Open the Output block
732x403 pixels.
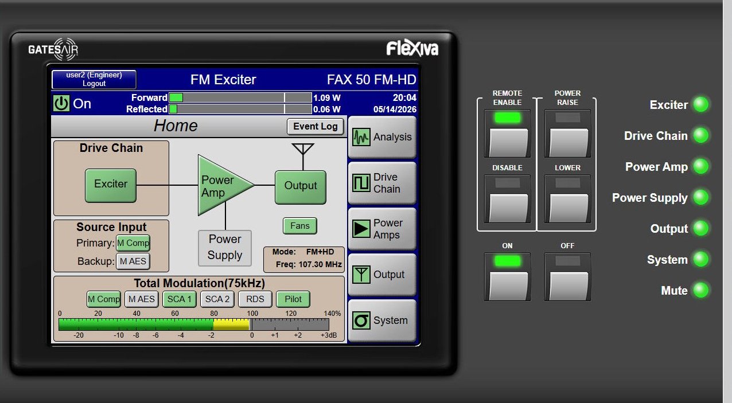301,187
